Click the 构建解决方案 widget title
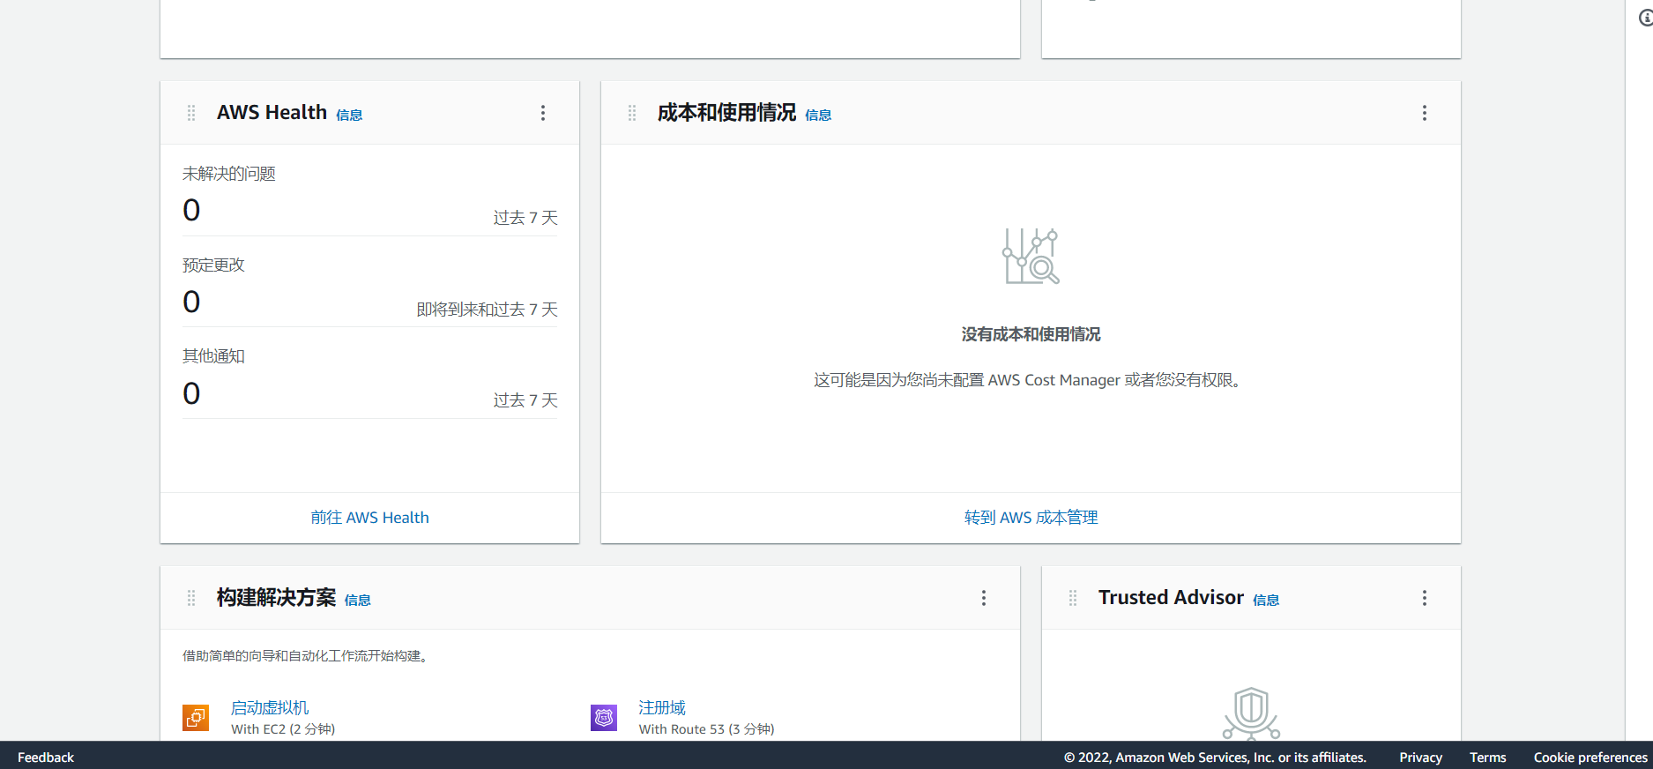 tap(276, 598)
